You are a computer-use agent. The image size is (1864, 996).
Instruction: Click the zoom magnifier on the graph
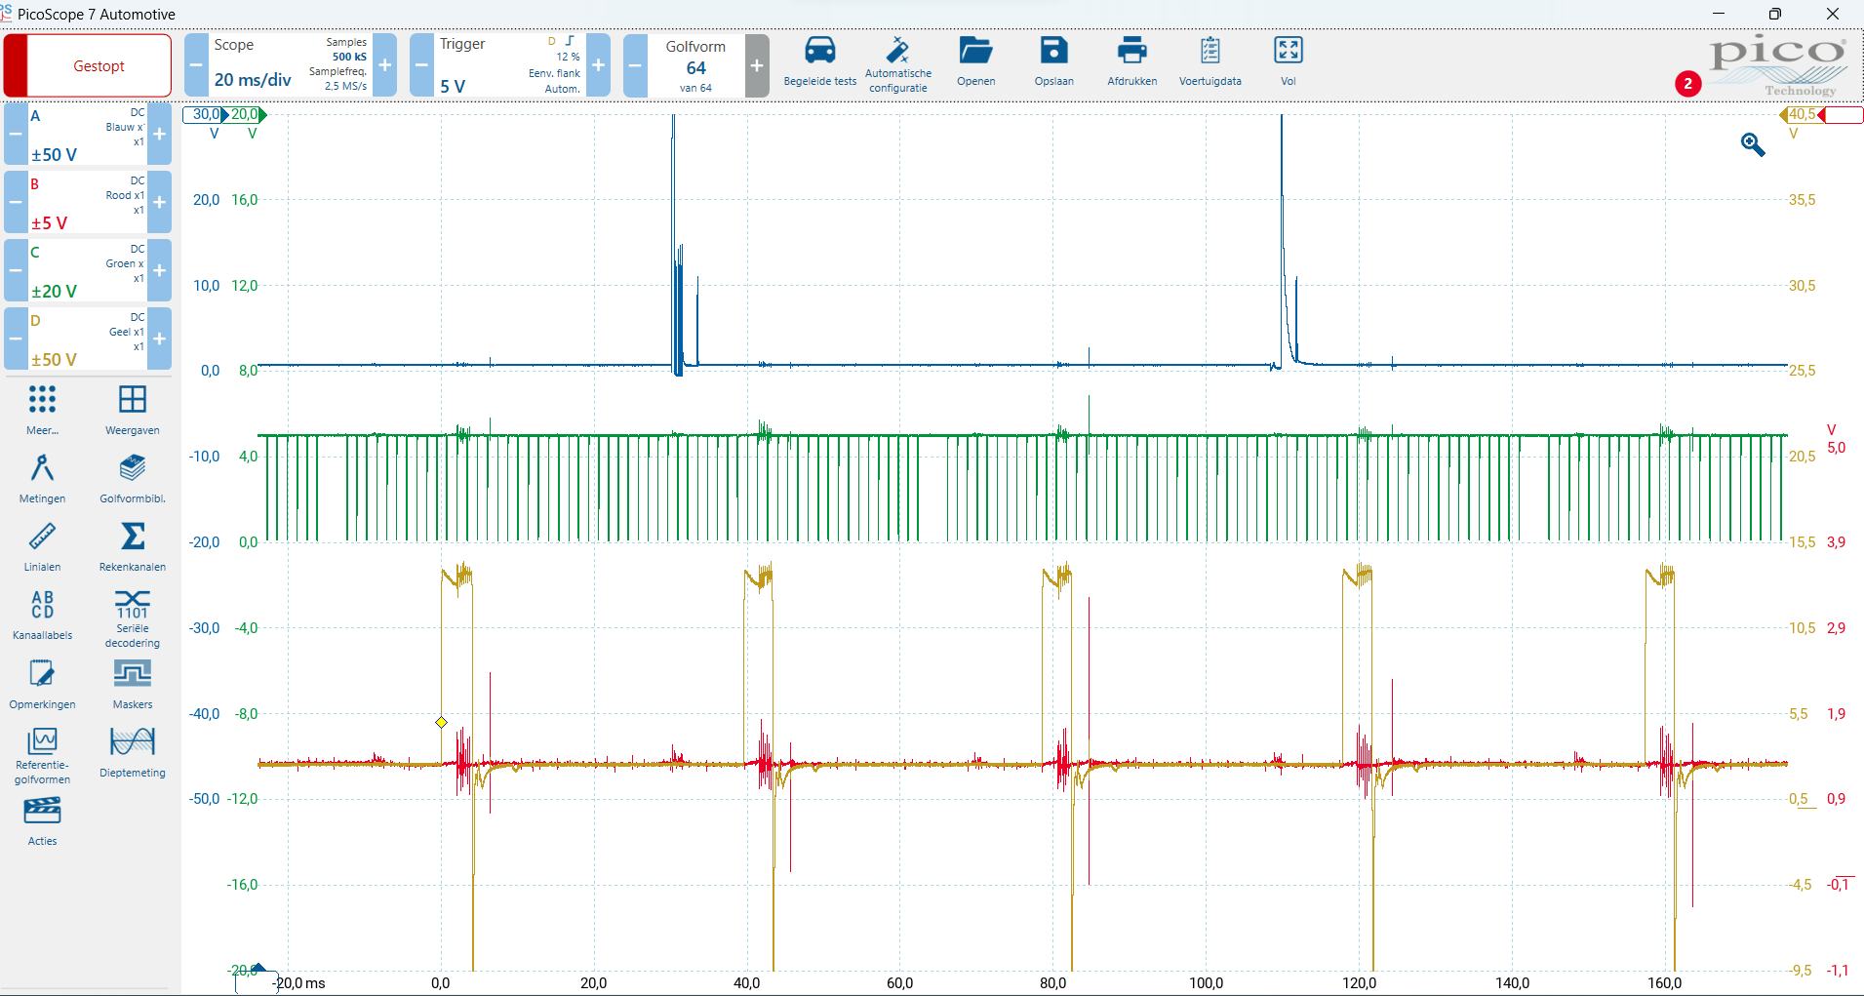pyautogui.click(x=1753, y=145)
